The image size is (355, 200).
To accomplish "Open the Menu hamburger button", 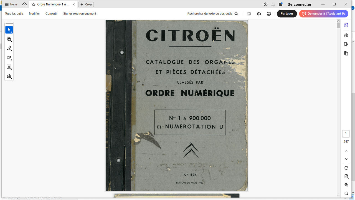I will pyautogui.click(x=11, y=4).
